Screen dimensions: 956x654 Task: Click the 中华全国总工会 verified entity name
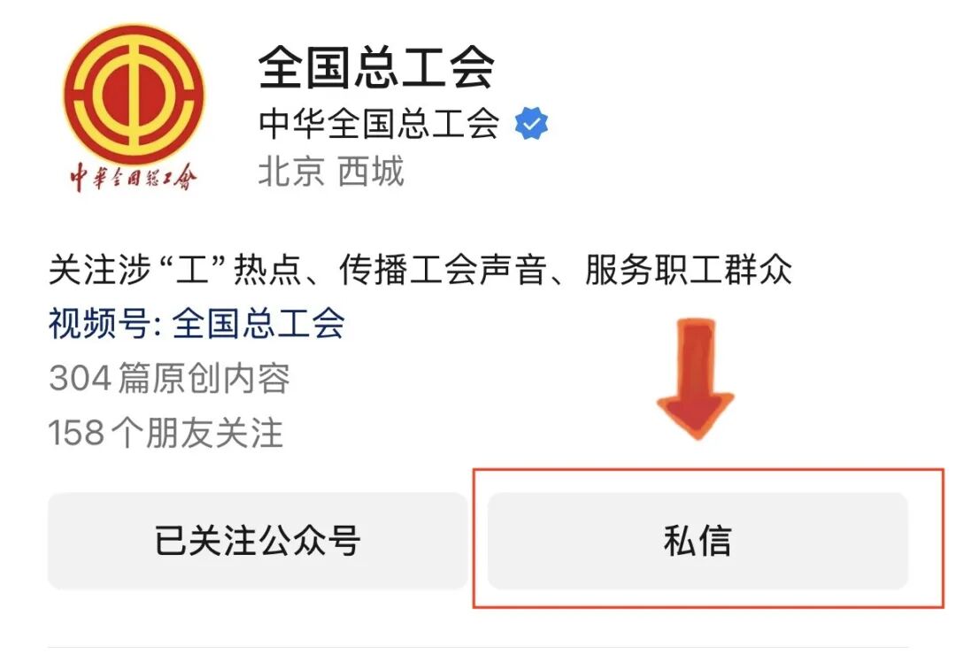coord(379,123)
